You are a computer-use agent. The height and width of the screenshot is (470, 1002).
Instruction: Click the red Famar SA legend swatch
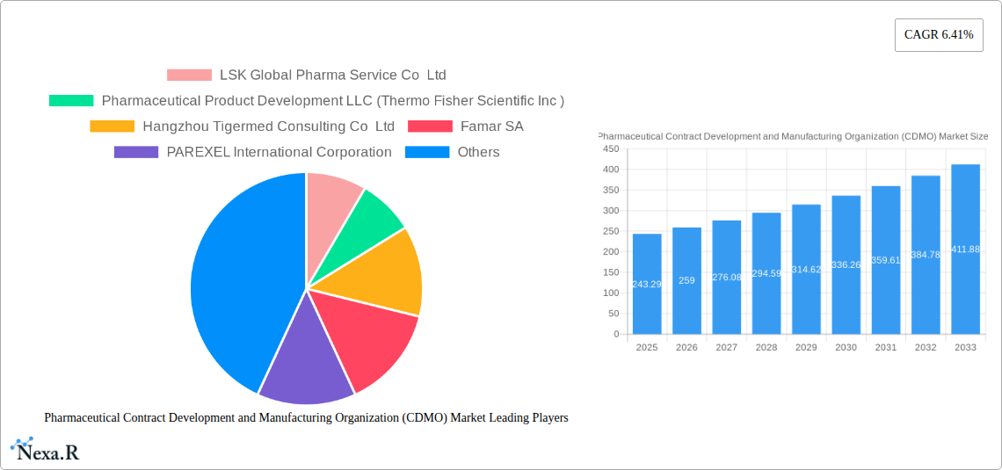pos(430,127)
